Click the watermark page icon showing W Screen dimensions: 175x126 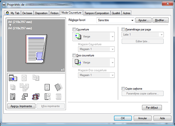click(47, 87)
